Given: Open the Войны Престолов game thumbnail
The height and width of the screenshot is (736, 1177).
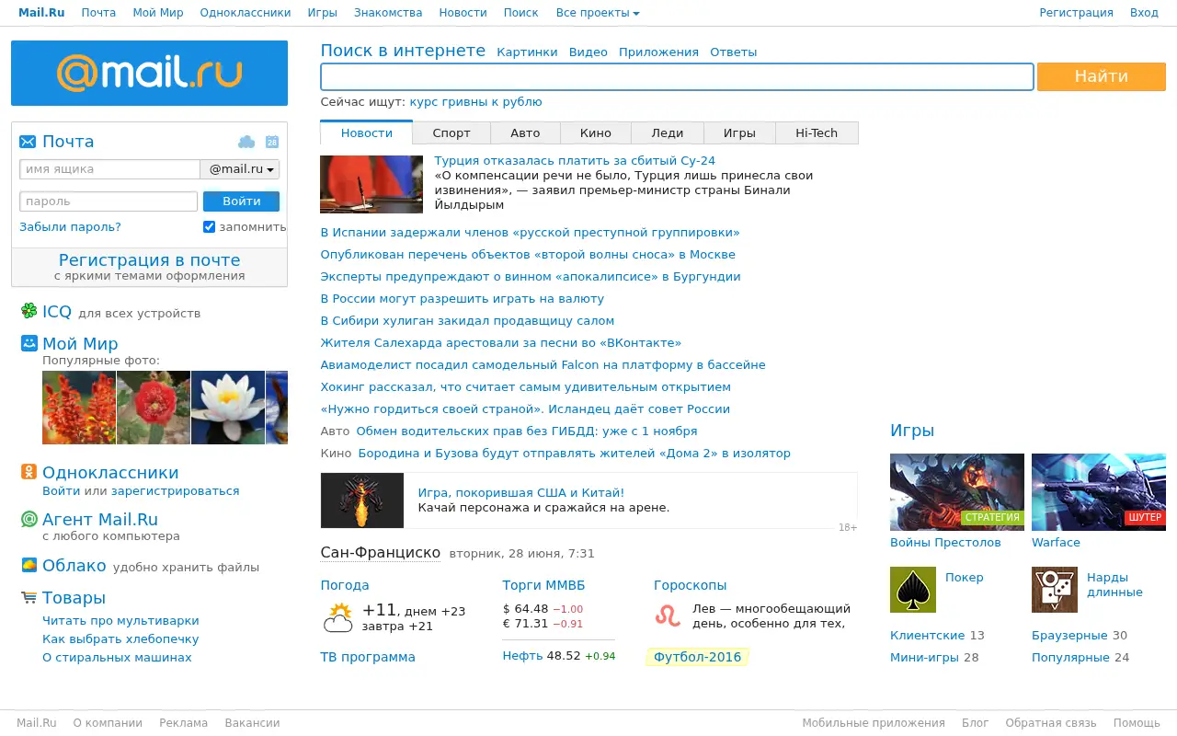Looking at the screenshot, I should tap(957, 492).
